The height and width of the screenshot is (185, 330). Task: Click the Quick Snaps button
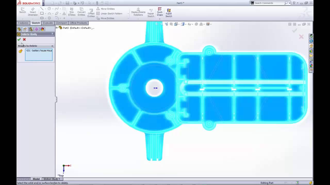click(x=160, y=12)
